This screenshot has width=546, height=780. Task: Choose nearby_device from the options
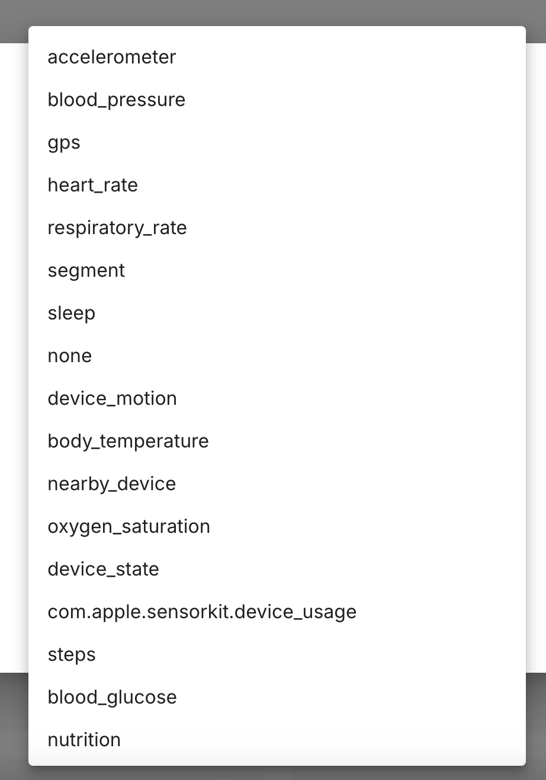(112, 484)
